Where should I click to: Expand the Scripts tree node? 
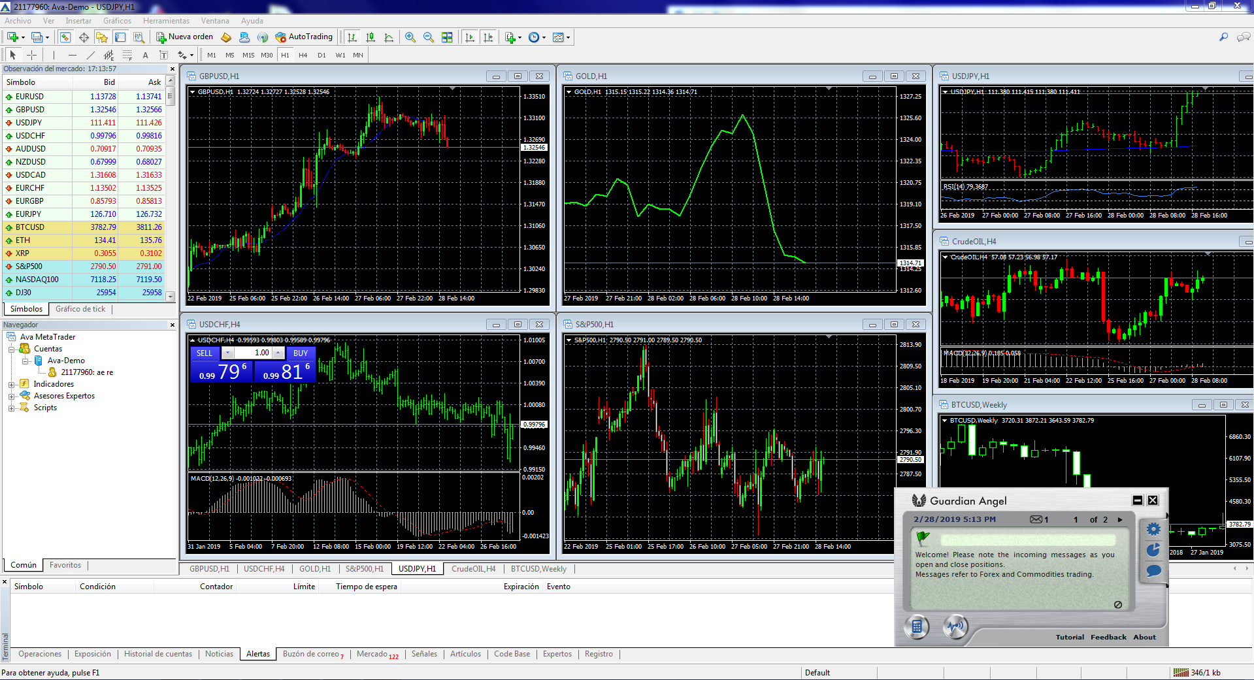pyautogui.click(x=11, y=408)
